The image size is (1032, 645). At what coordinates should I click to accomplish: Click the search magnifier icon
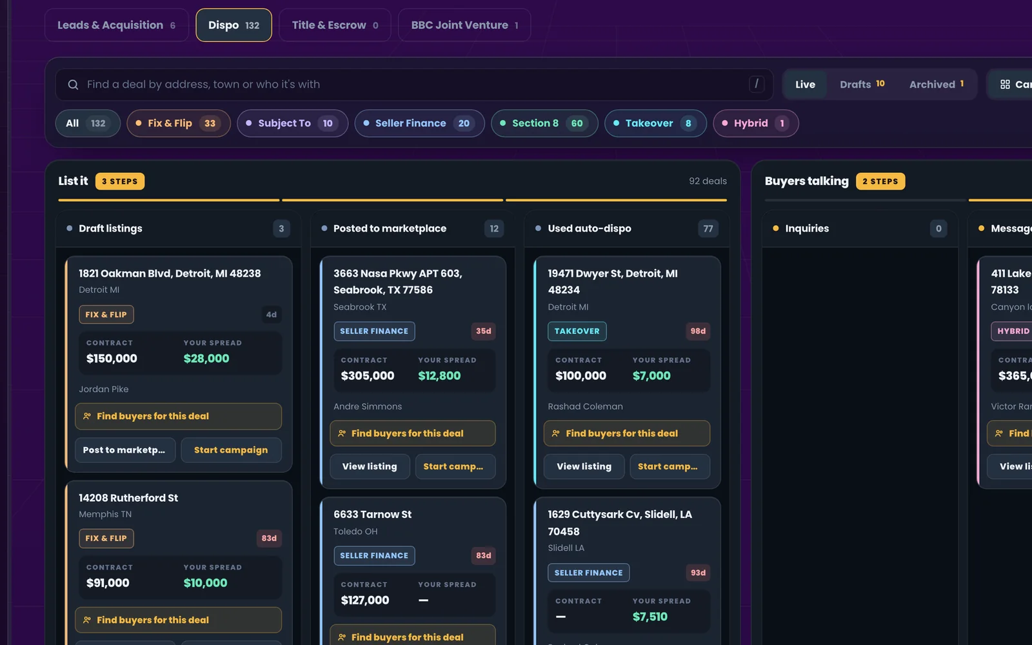click(x=73, y=84)
